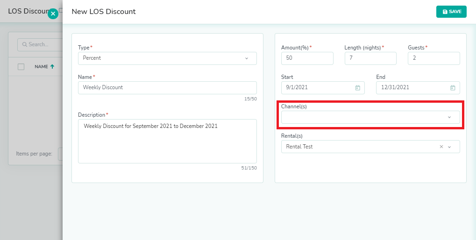Sort by the NAME column header
476x240 pixels.
click(x=41, y=66)
